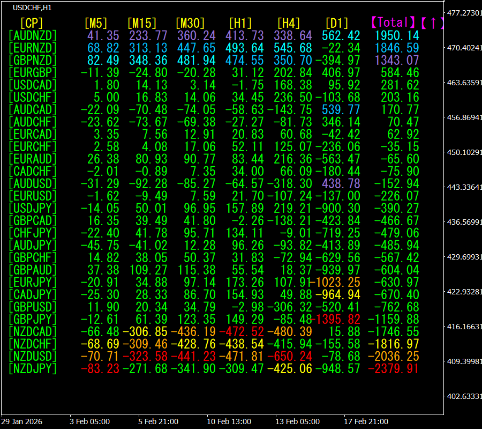Viewport: 482px width, 429px height.
Task: Click EURJPY D1 value -1023.25
Action: pos(335,282)
